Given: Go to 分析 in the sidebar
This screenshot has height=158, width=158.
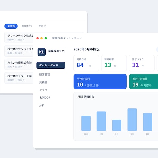Looking at the screenshot, I should 42,105.
